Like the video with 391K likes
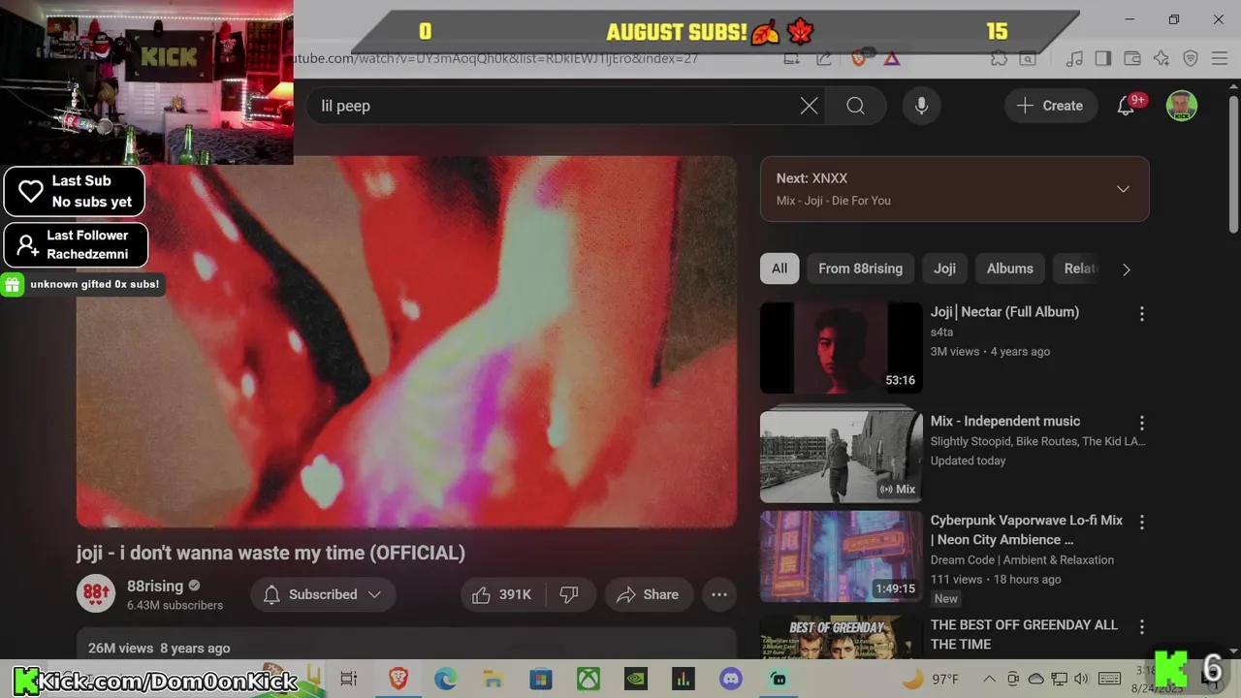Image resolution: width=1241 pixels, height=698 pixels. (x=502, y=594)
